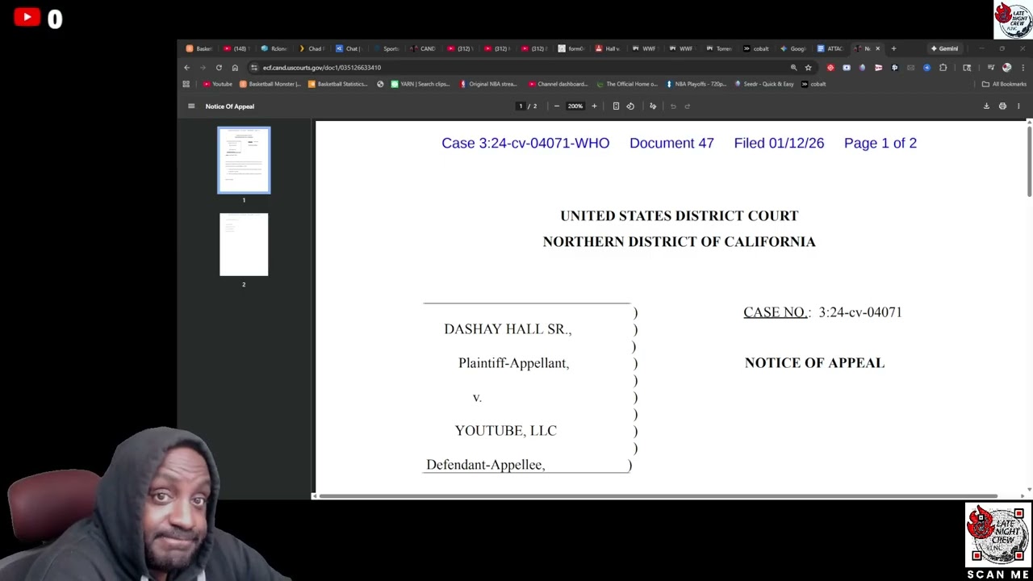This screenshot has width=1033, height=581.
Task: Click the YouTube logo in the top-left corner
Action: click(x=27, y=17)
